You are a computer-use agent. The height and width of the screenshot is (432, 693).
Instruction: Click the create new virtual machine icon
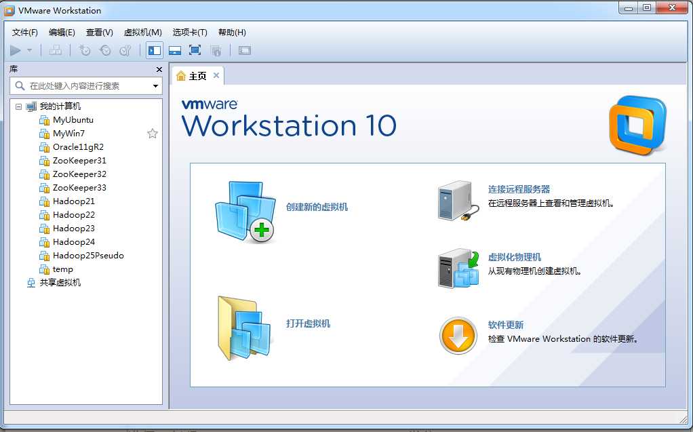(245, 212)
